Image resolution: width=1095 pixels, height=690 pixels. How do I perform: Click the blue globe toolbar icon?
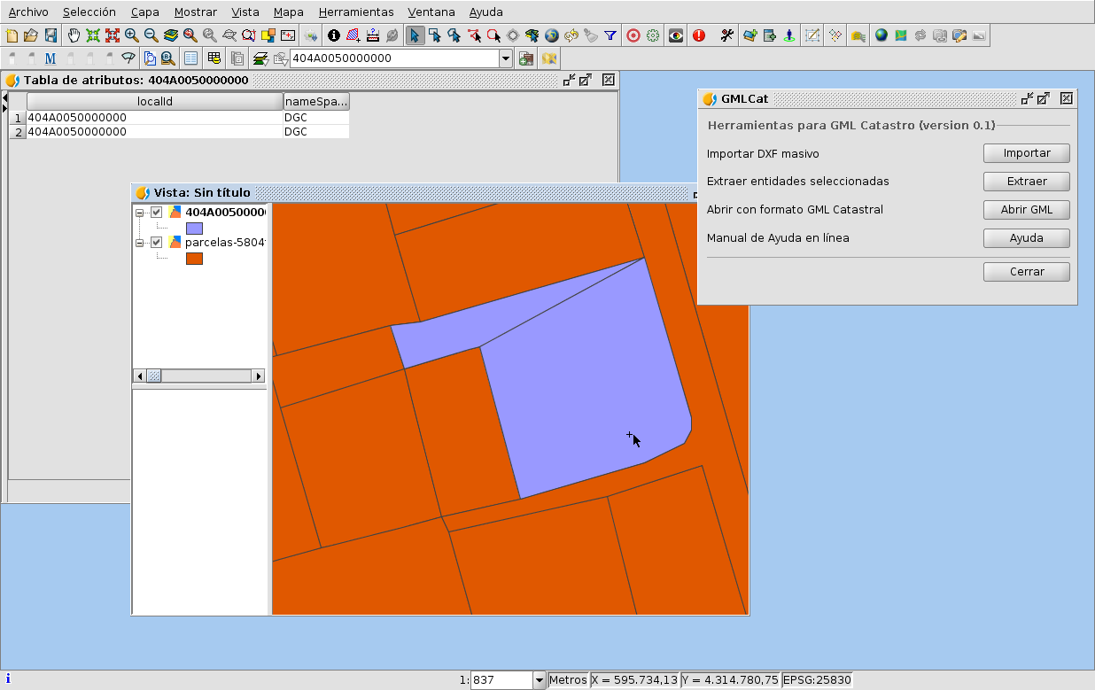881,35
